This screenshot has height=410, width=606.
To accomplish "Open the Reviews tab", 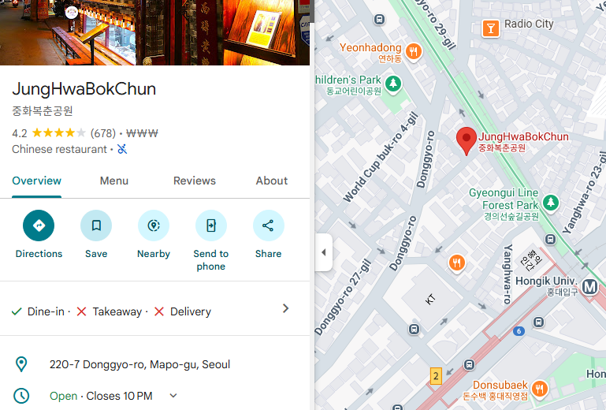I will (x=195, y=181).
